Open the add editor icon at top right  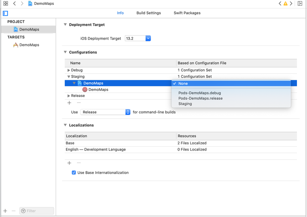point(300,4)
